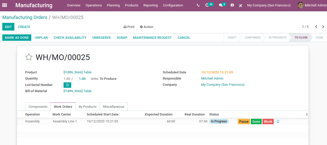
Task: Open the Overview menu
Action: point(74,5)
